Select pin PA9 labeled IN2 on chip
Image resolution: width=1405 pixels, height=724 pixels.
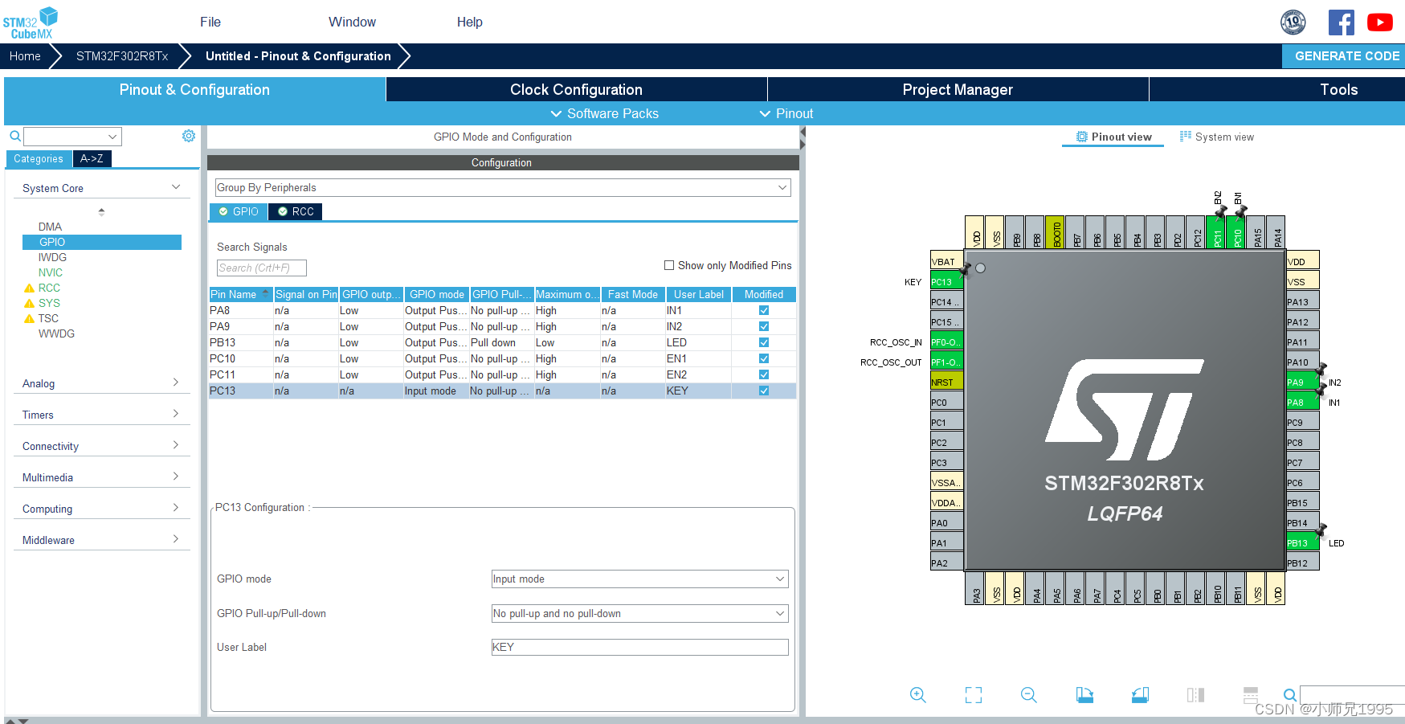point(1302,382)
